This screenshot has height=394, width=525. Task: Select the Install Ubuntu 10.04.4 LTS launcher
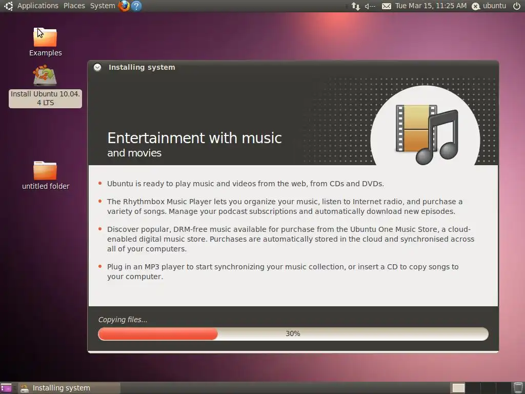(45, 86)
